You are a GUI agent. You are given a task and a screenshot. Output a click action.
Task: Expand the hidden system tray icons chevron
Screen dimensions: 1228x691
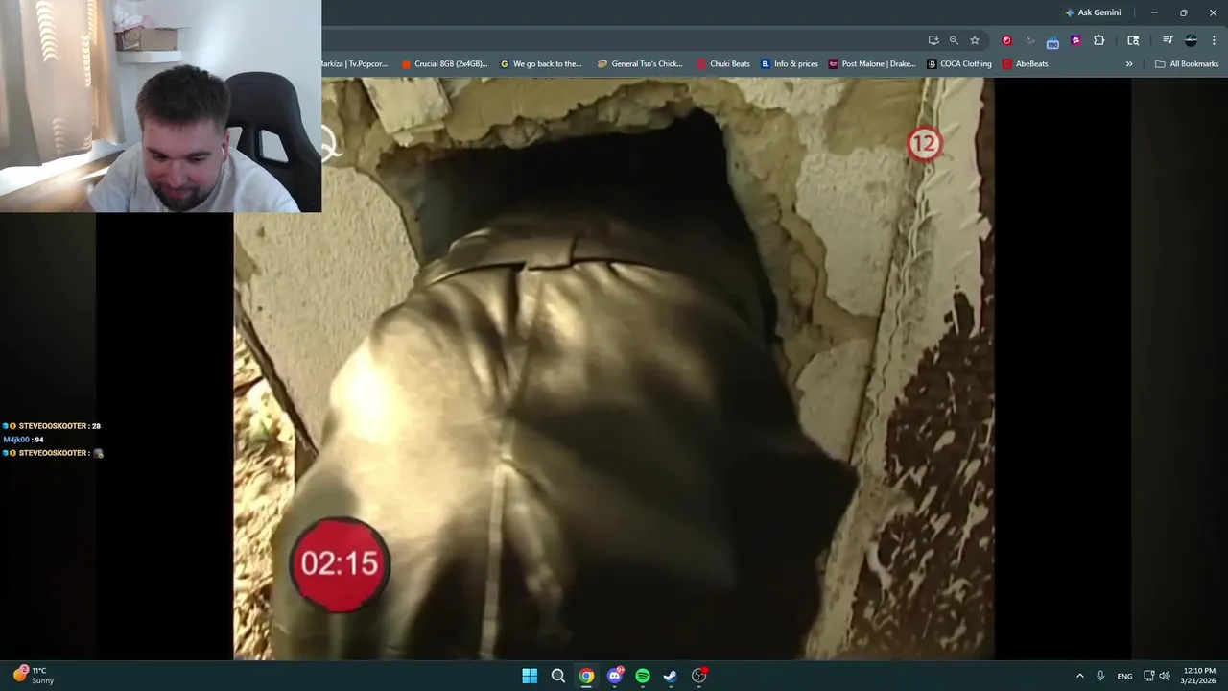point(1079,677)
